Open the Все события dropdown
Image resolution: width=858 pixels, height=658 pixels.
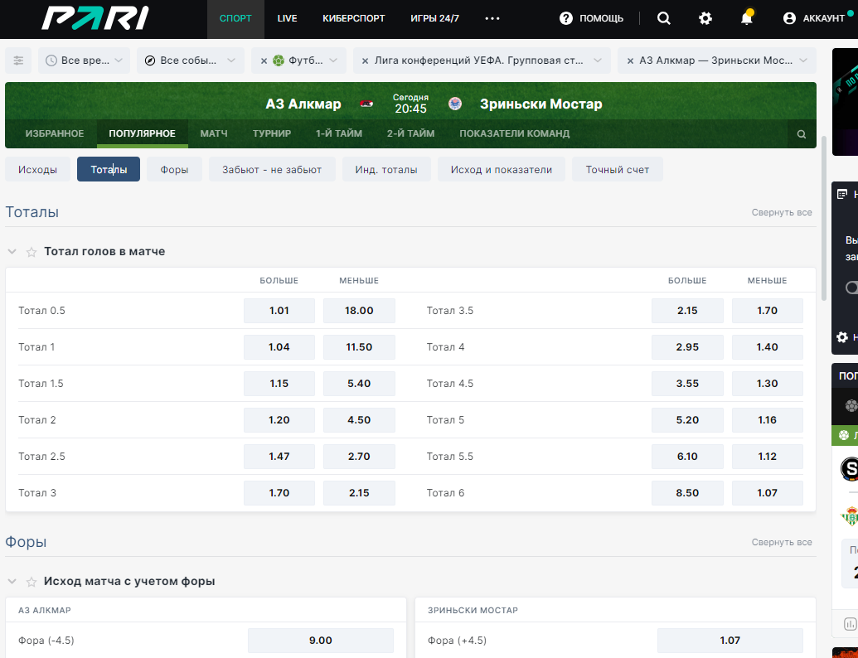[191, 60]
